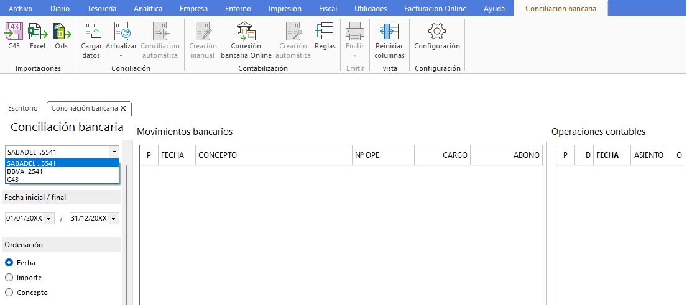
Task: Switch to the Tesorería ribbon tab
Action: point(101,9)
